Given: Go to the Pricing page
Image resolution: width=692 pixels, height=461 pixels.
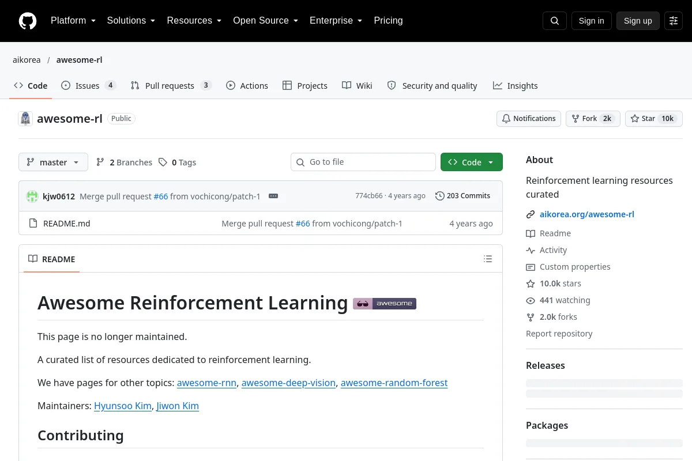Looking at the screenshot, I should [x=388, y=21].
